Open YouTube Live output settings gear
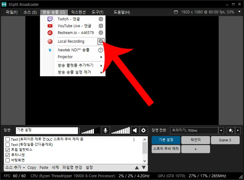 (101, 26)
